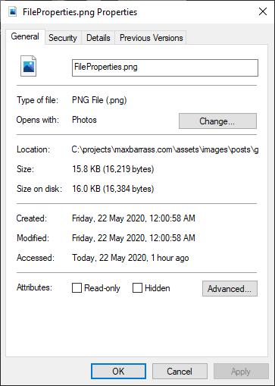Click the FileProperties.png filename field
Viewport: 275px width, 386px height.
[x=165, y=67]
